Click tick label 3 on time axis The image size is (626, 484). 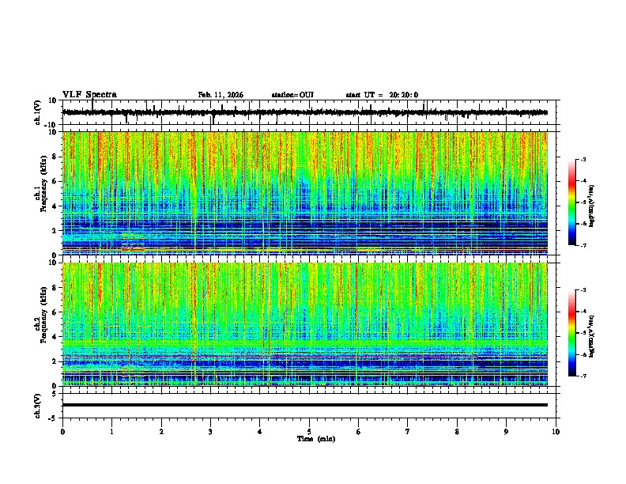[210, 432]
